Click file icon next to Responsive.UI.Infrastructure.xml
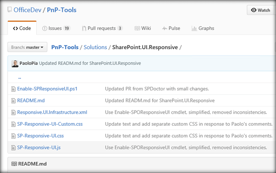 (13, 112)
